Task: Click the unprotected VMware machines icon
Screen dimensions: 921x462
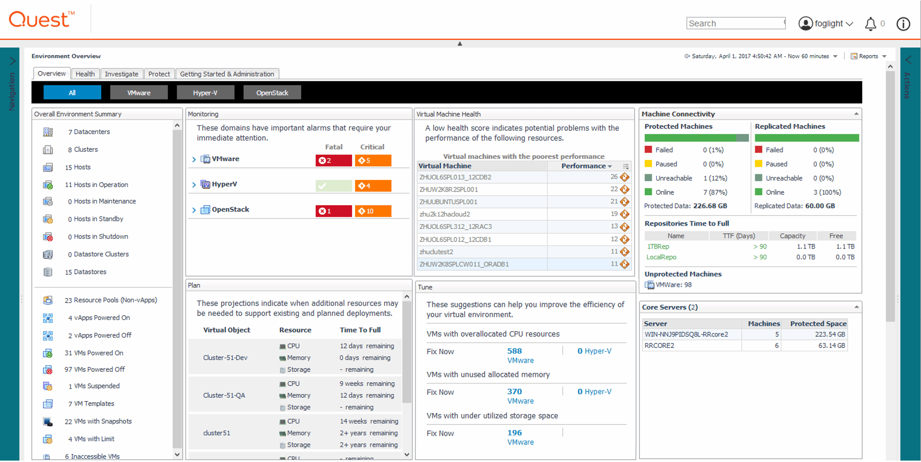Action: (x=649, y=285)
